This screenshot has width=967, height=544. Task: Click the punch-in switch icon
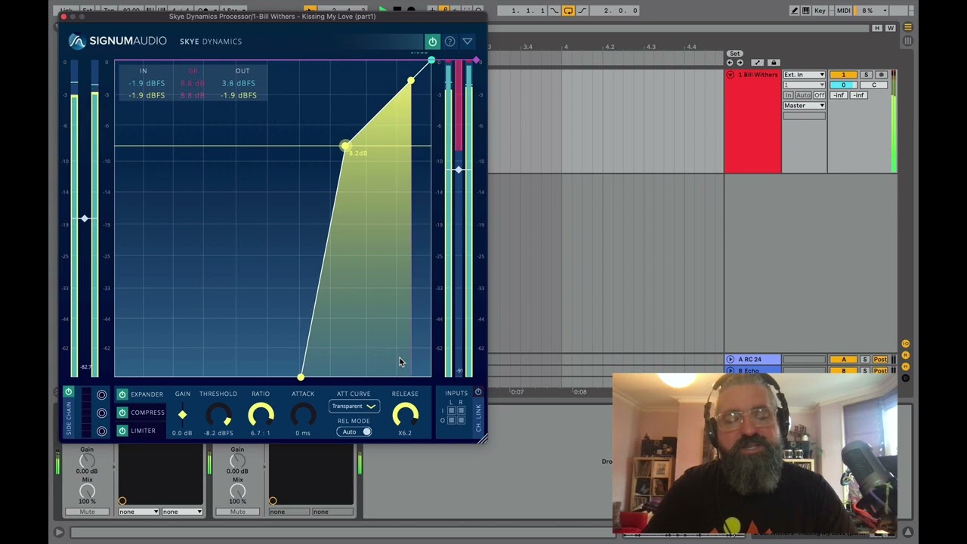coord(555,11)
